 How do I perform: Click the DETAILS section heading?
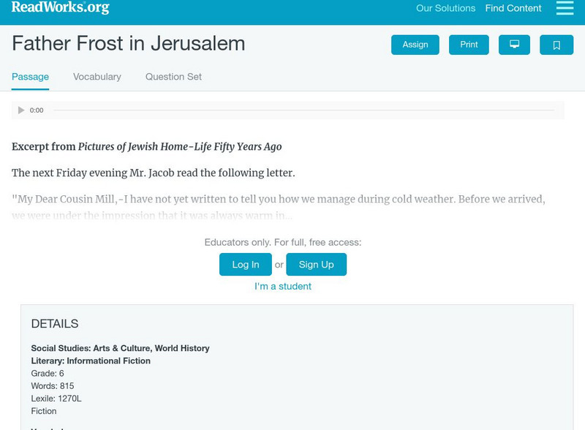point(55,324)
